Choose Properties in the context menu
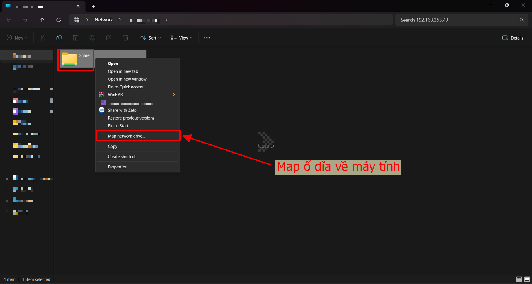This screenshot has height=284, width=532. tap(117, 167)
